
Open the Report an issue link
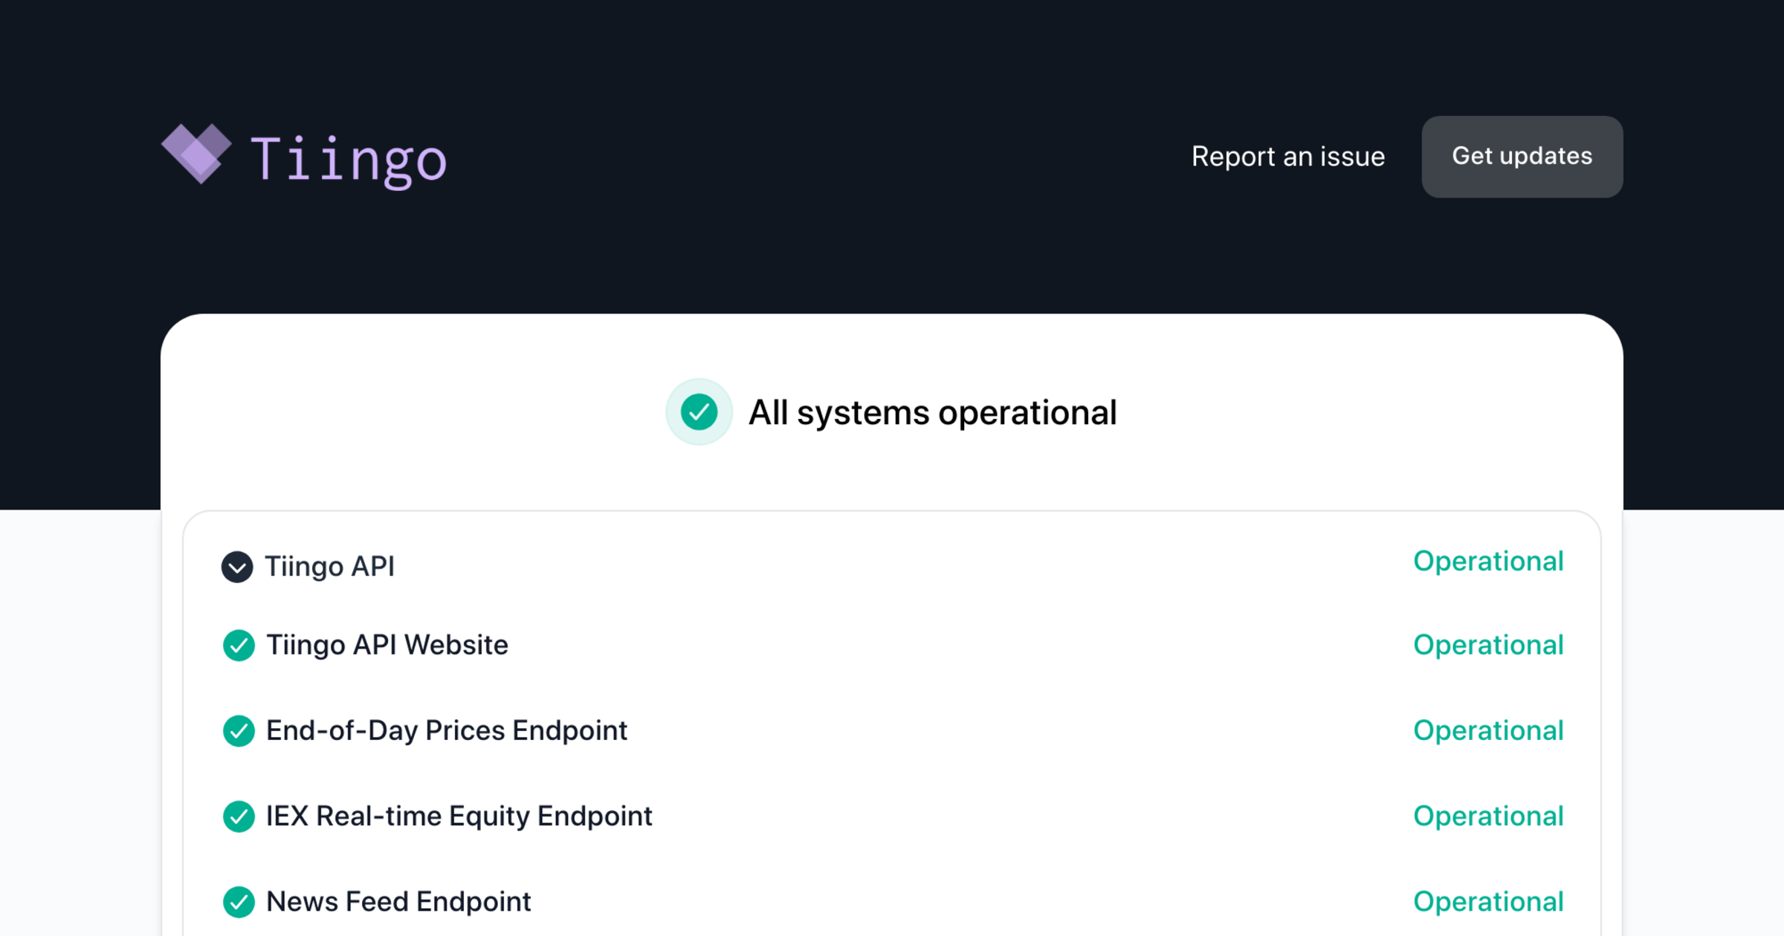[1287, 157]
